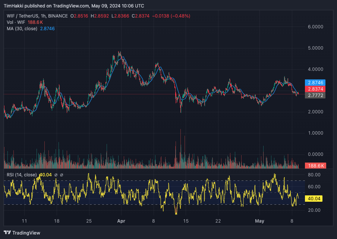Viewport: 337px width, 239px height.
Task: Click the May label on time axis
Action: tap(259, 221)
